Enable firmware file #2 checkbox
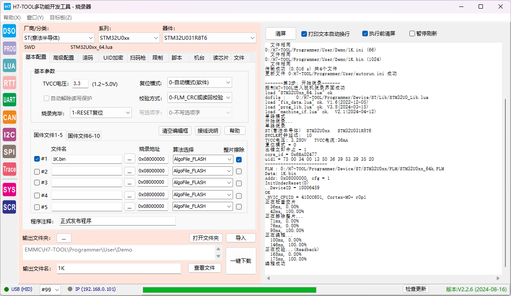 click(x=37, y=172)
